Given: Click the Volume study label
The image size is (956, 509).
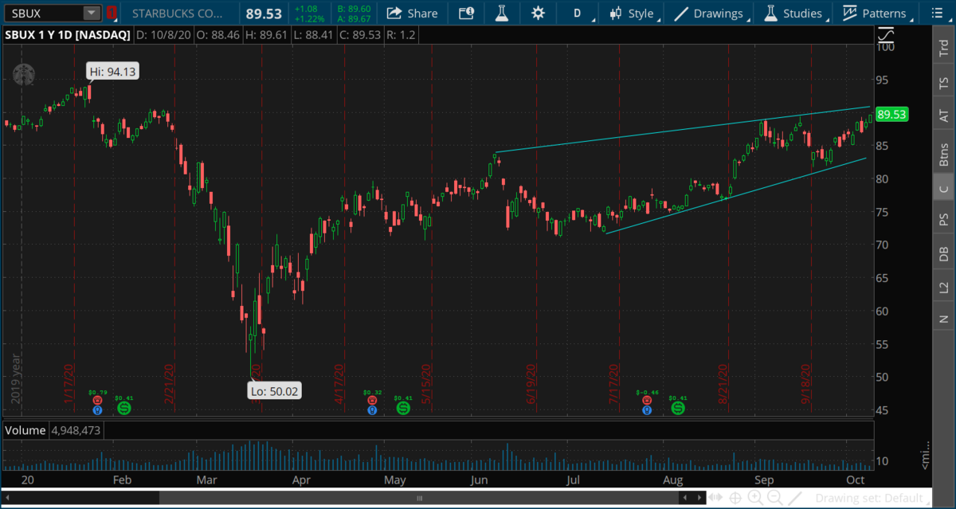Looking at the screenshot, I should [x=25, y=430].
